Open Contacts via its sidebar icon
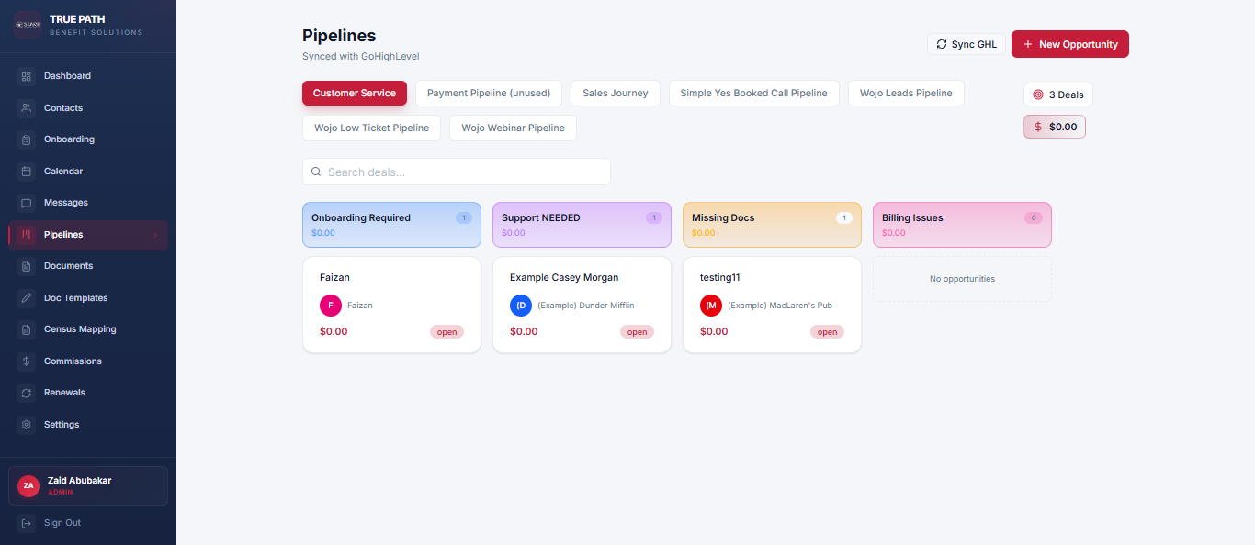1255x545 pixels. pos(27,108)
